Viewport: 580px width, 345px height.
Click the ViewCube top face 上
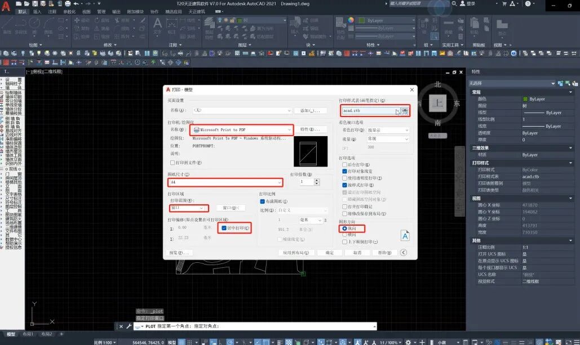tap(437, 103)
